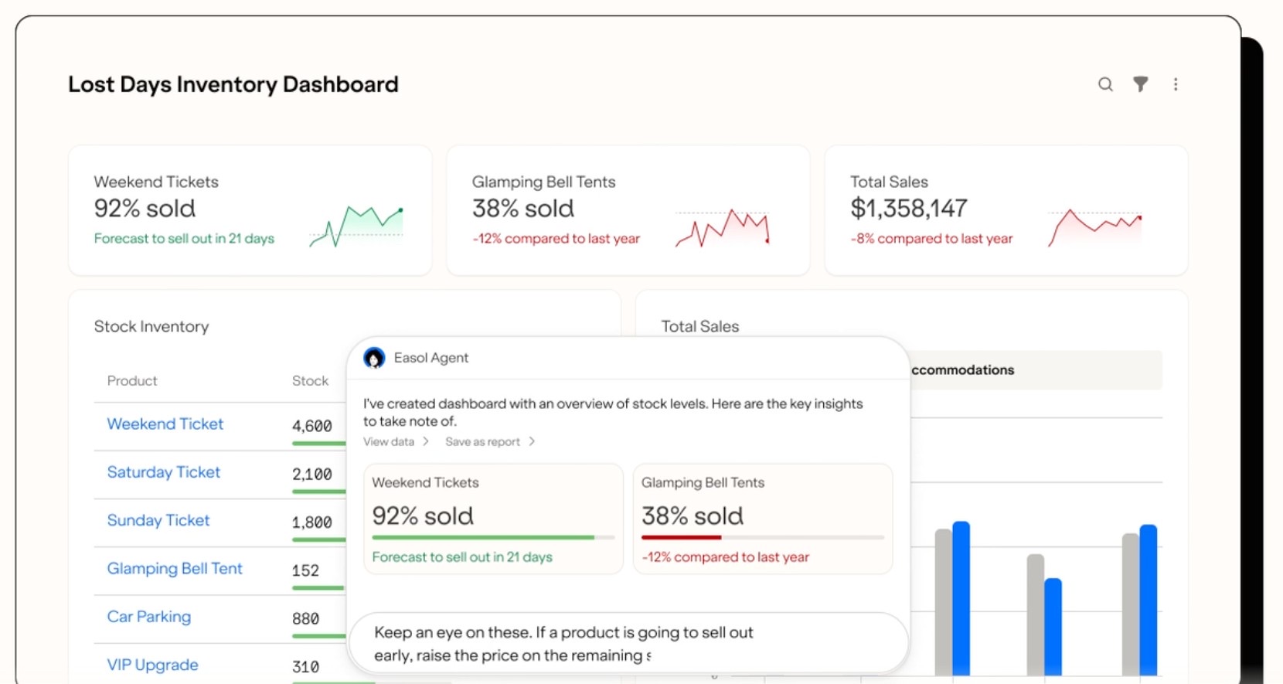
Task: Open the Sunday Ticket product link
Action: (158, 520)
